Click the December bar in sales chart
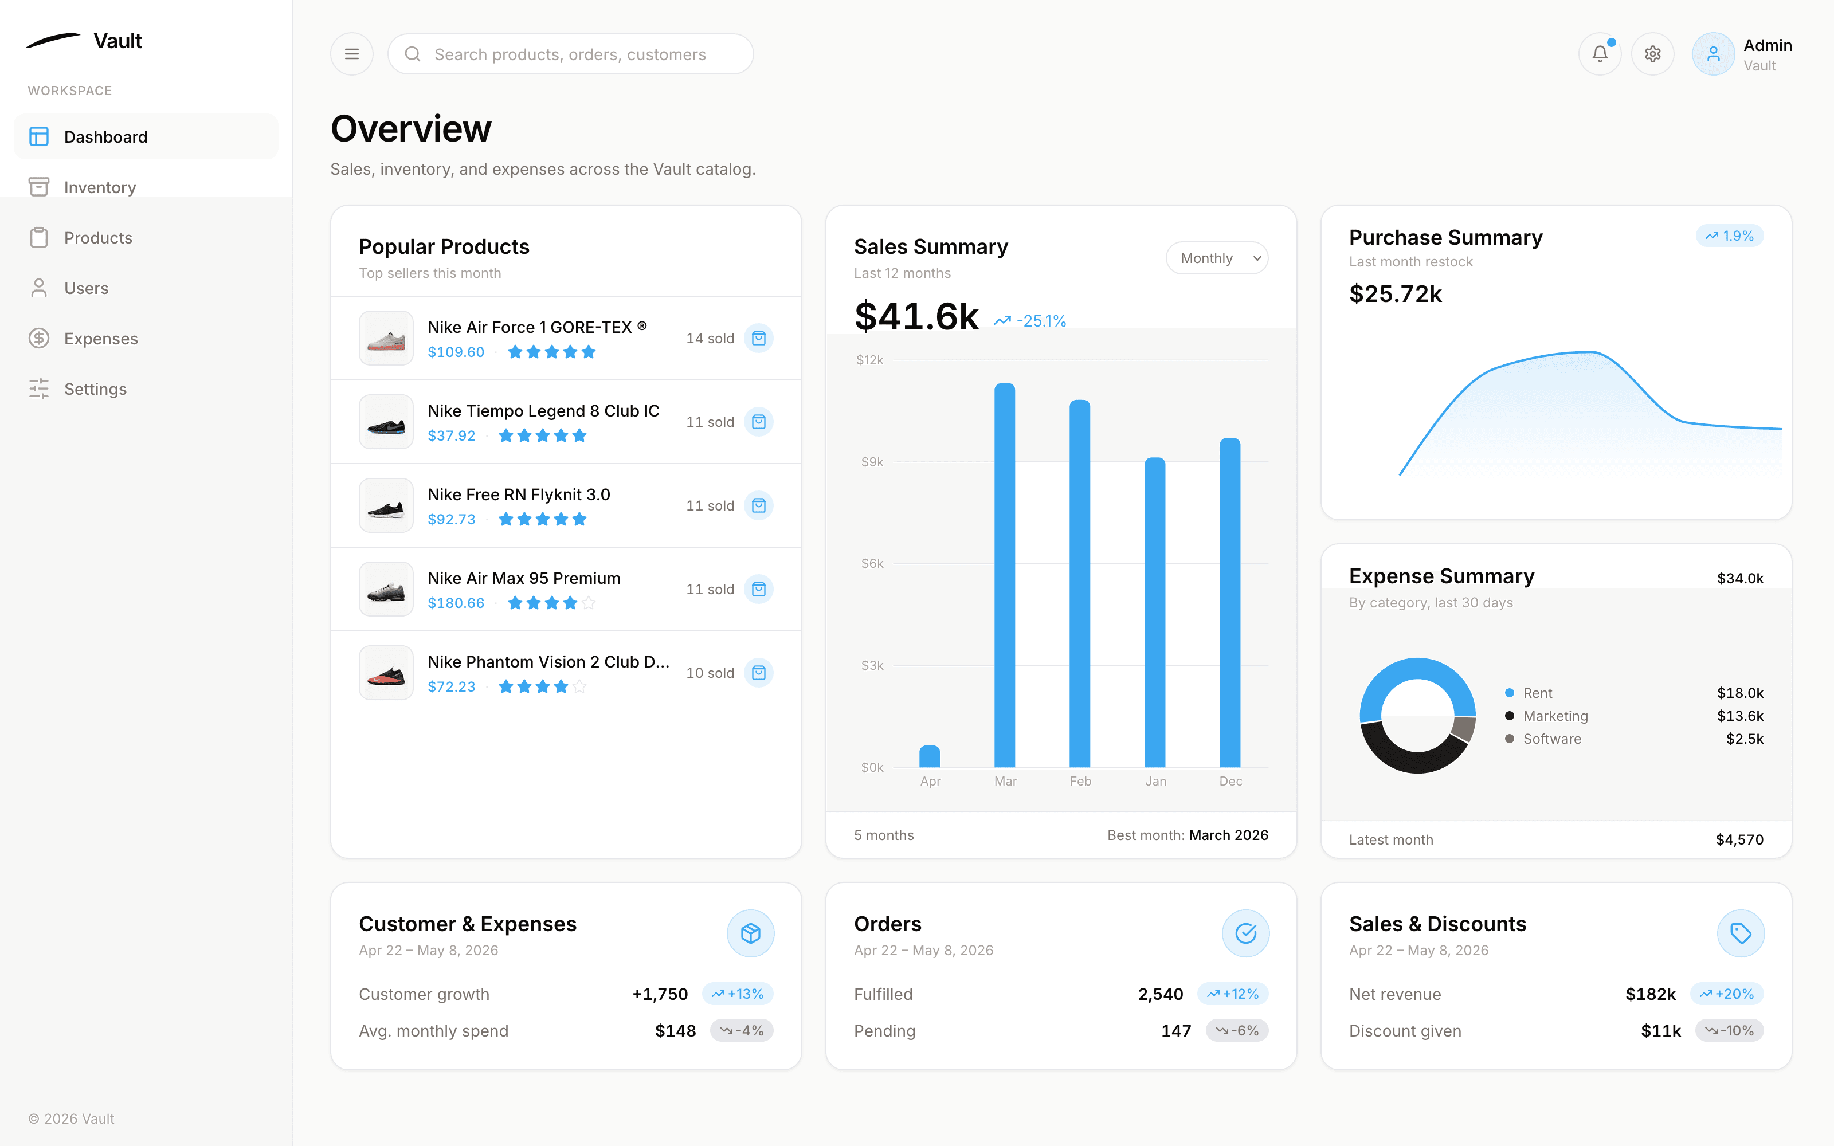Viewport: 1834px width, 1146px height. pos(1230,603)
